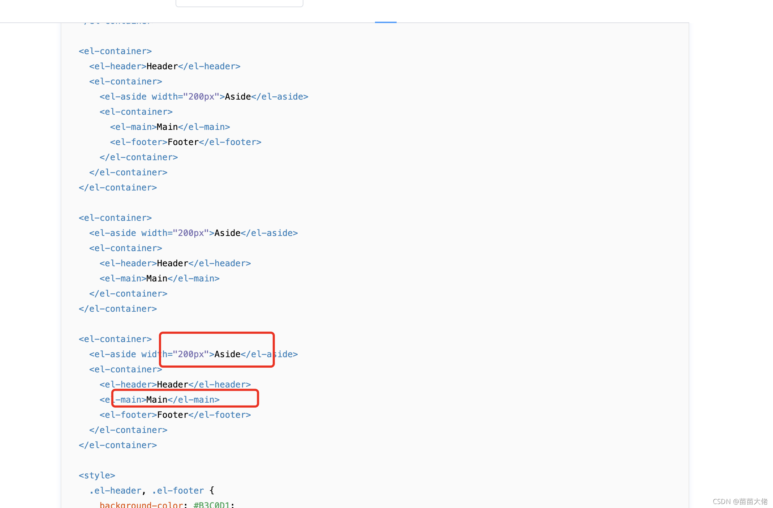The image size is (773, 508).
Task: Click the el-aside line in the block starting with el-header
Action: click(x=204, y=97)
